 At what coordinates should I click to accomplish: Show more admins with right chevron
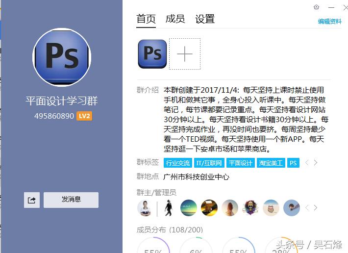coord(316,208)
